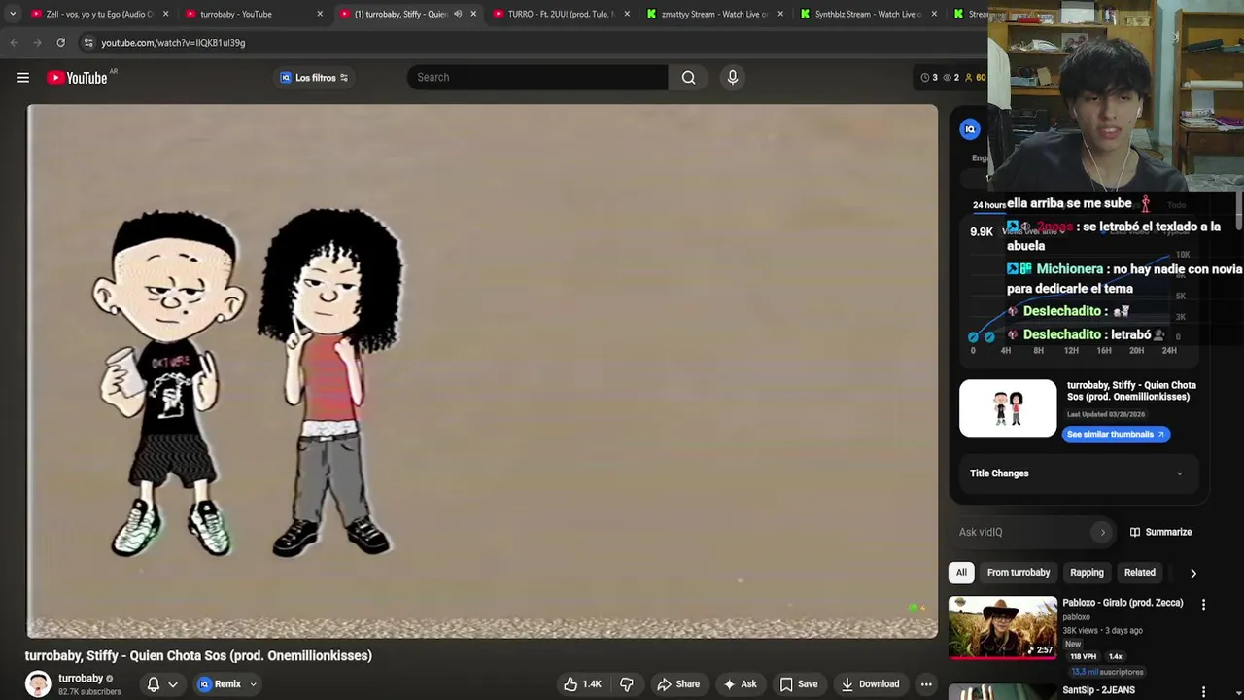The width and height of the screenshot is (1244, 700).
Task: Open the YouTube hamburger guide menu
Action: 23,78
